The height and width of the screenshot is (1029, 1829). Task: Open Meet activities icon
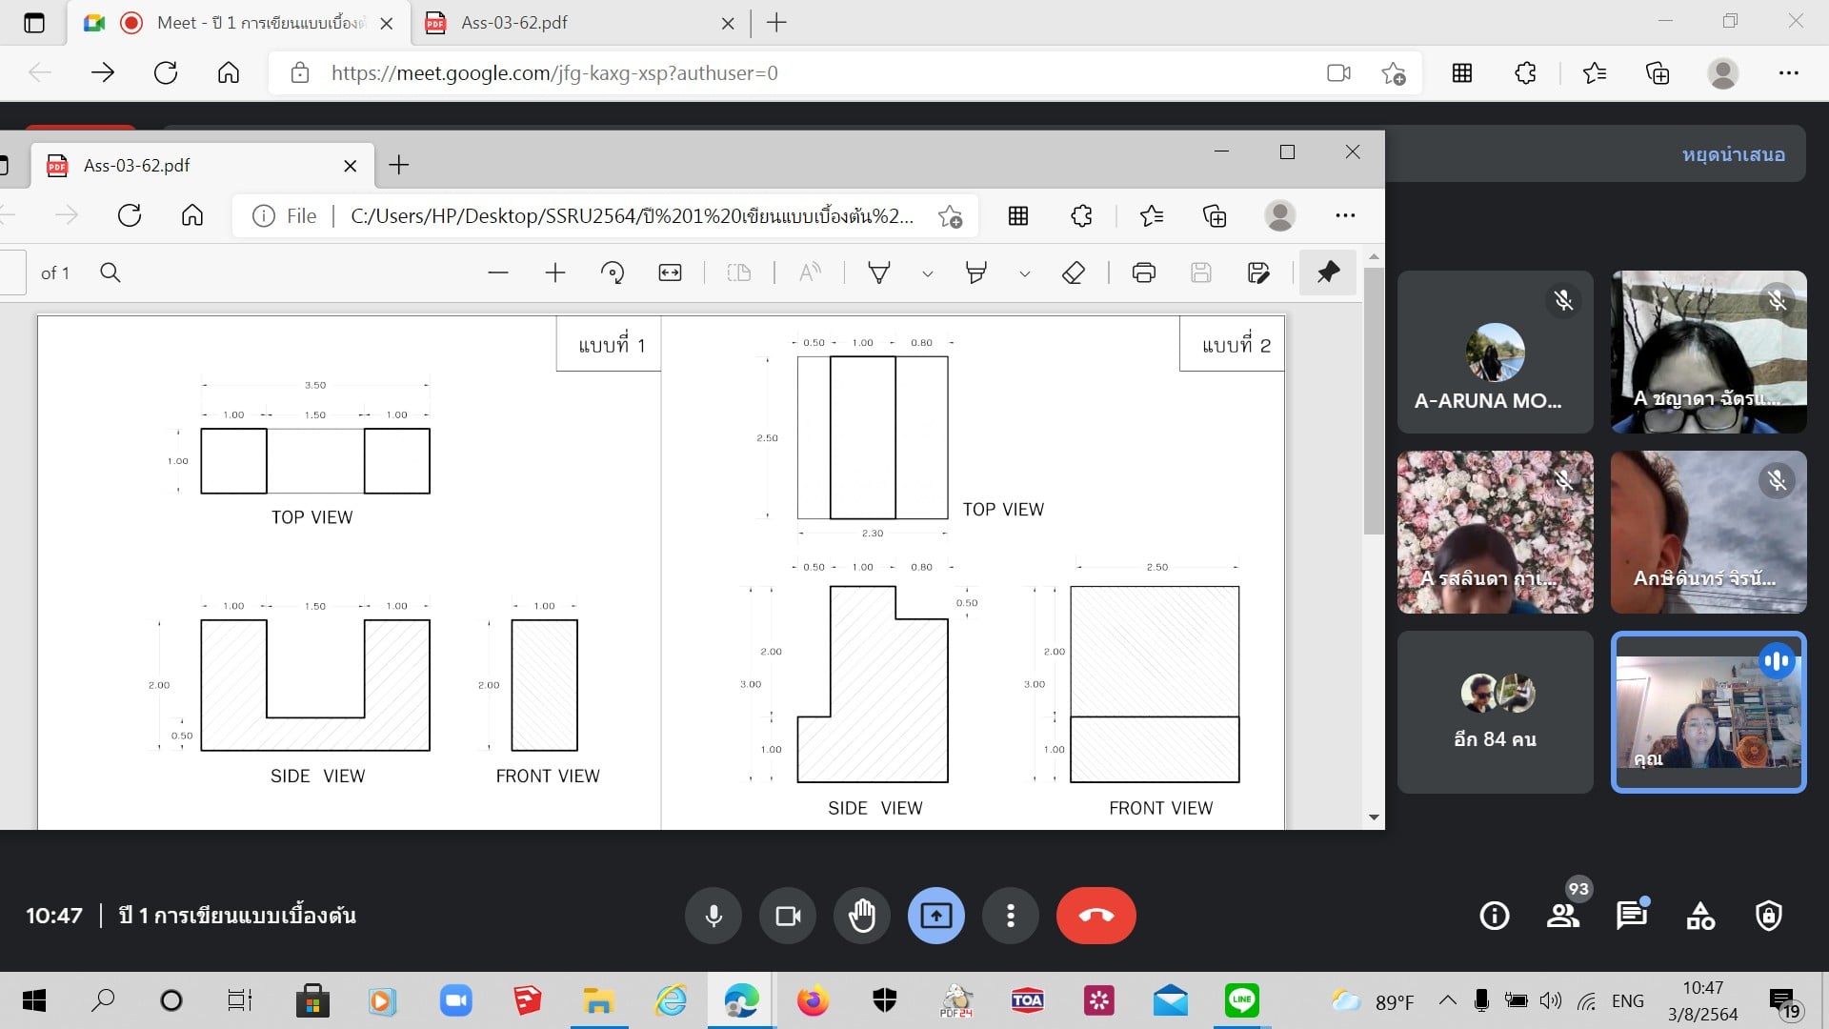(x=1700, y=916)
